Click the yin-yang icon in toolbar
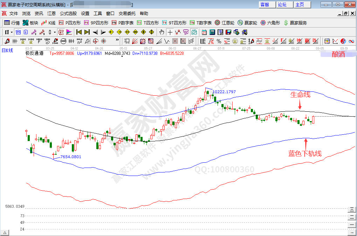The width and height of the screenshot is (357, 236). point(343,41)
